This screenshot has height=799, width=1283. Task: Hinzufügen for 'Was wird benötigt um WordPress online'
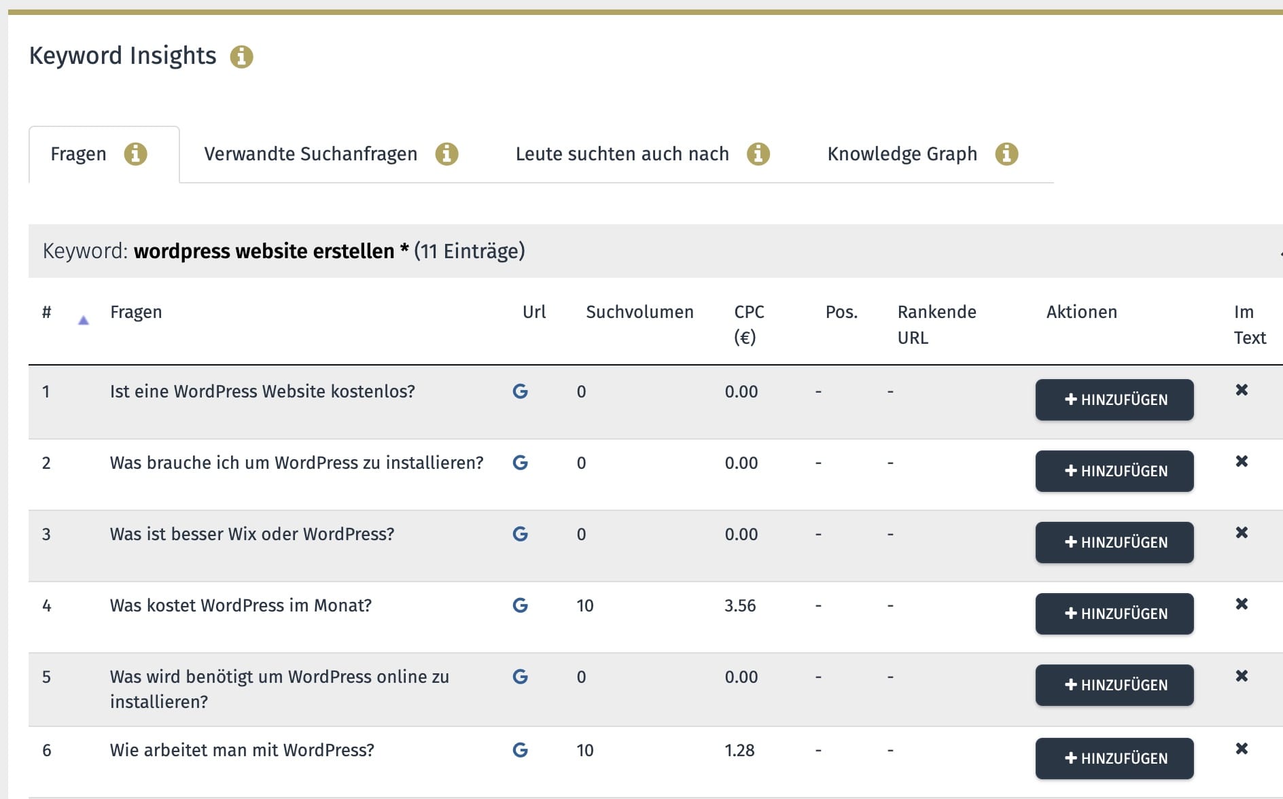tap(1114, 685)
